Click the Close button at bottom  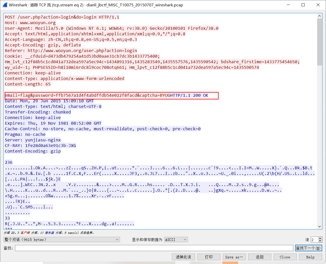pyautogui.click(x=285, y=257)
